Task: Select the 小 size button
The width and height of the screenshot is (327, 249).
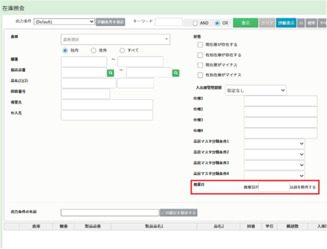Action: tap(301, 23)
